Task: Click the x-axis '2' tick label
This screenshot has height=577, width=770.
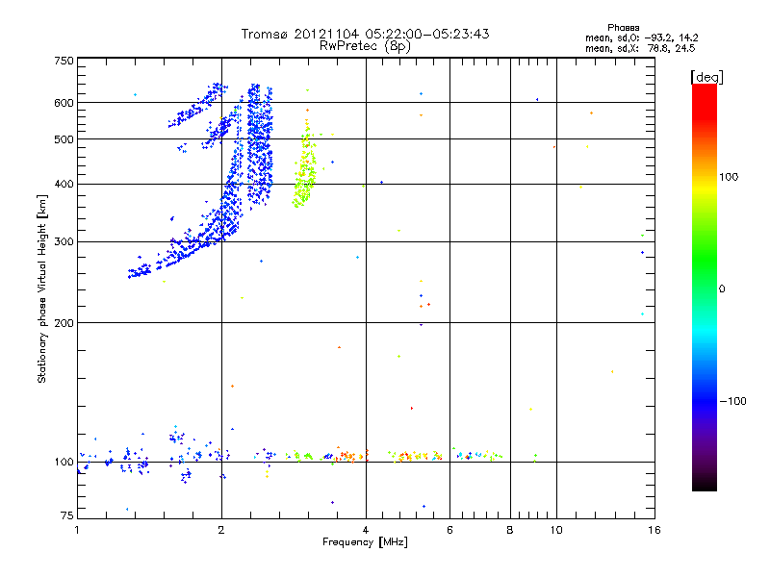Action: [x=221, y=530]
